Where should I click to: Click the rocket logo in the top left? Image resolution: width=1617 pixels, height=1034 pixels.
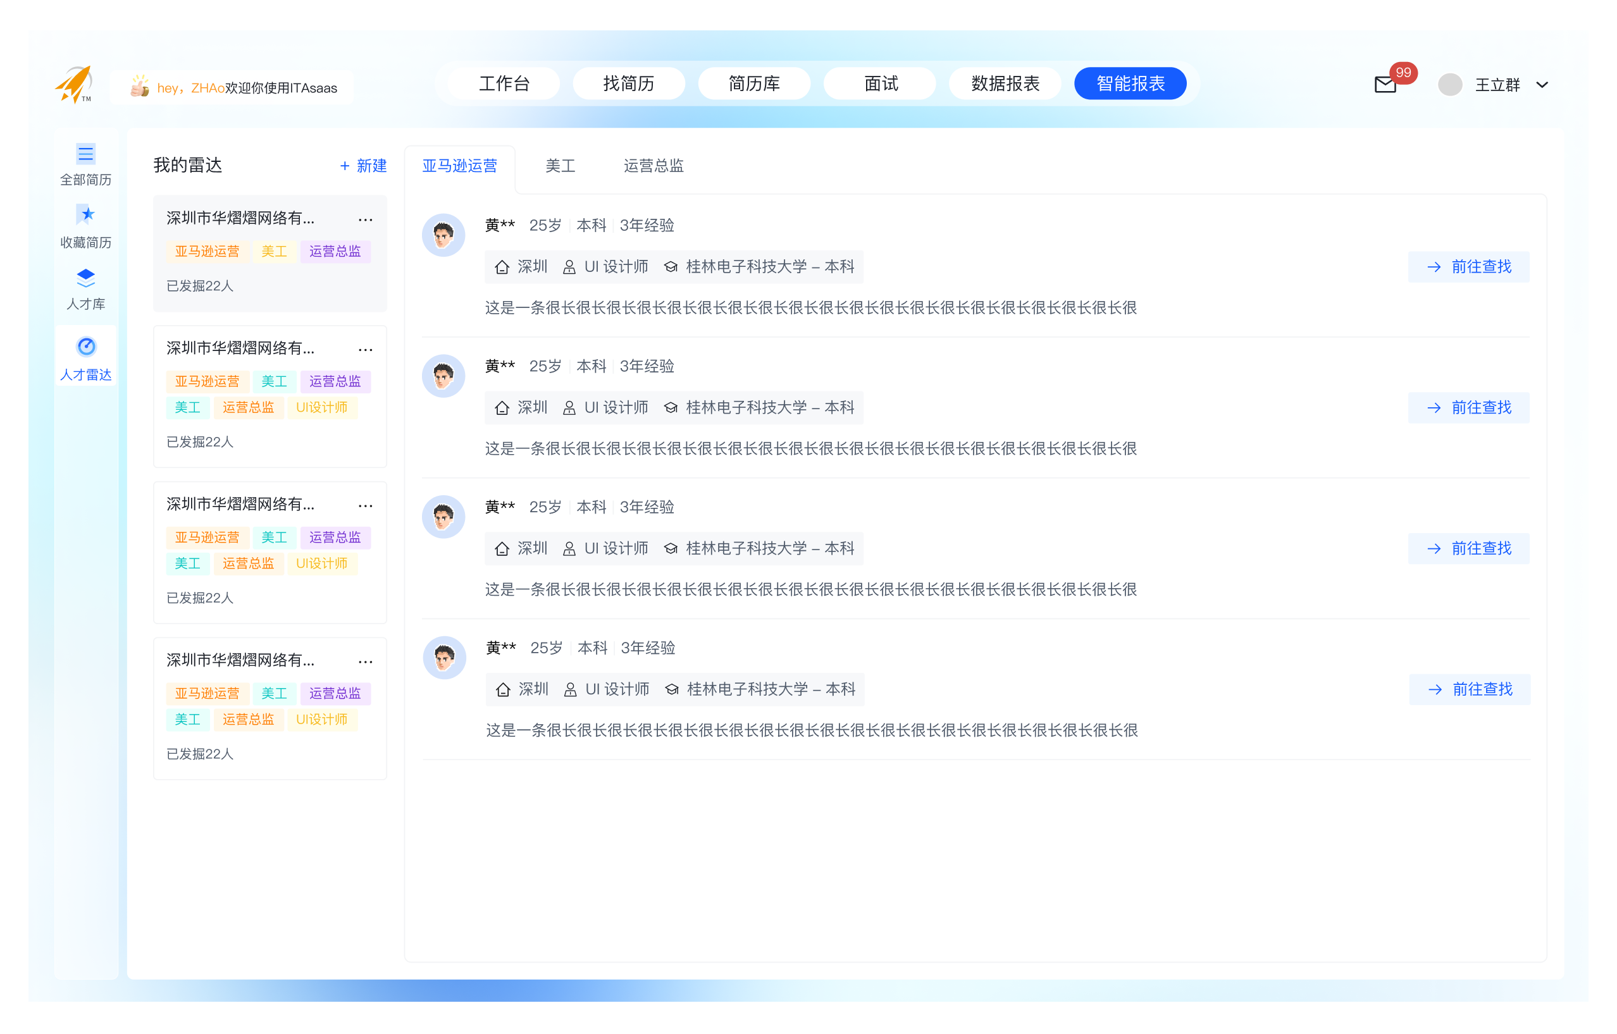coord(75,83)
